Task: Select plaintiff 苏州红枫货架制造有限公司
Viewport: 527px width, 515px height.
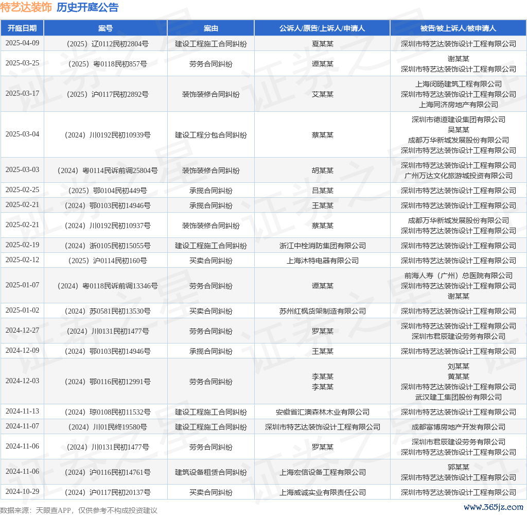Action: pos(322,311)
